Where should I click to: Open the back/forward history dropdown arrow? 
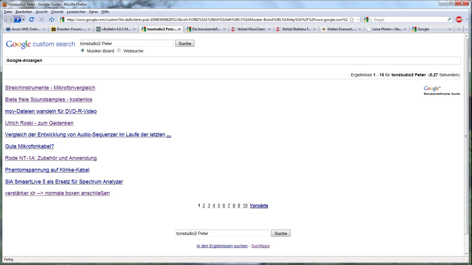(x=24, y=19)
